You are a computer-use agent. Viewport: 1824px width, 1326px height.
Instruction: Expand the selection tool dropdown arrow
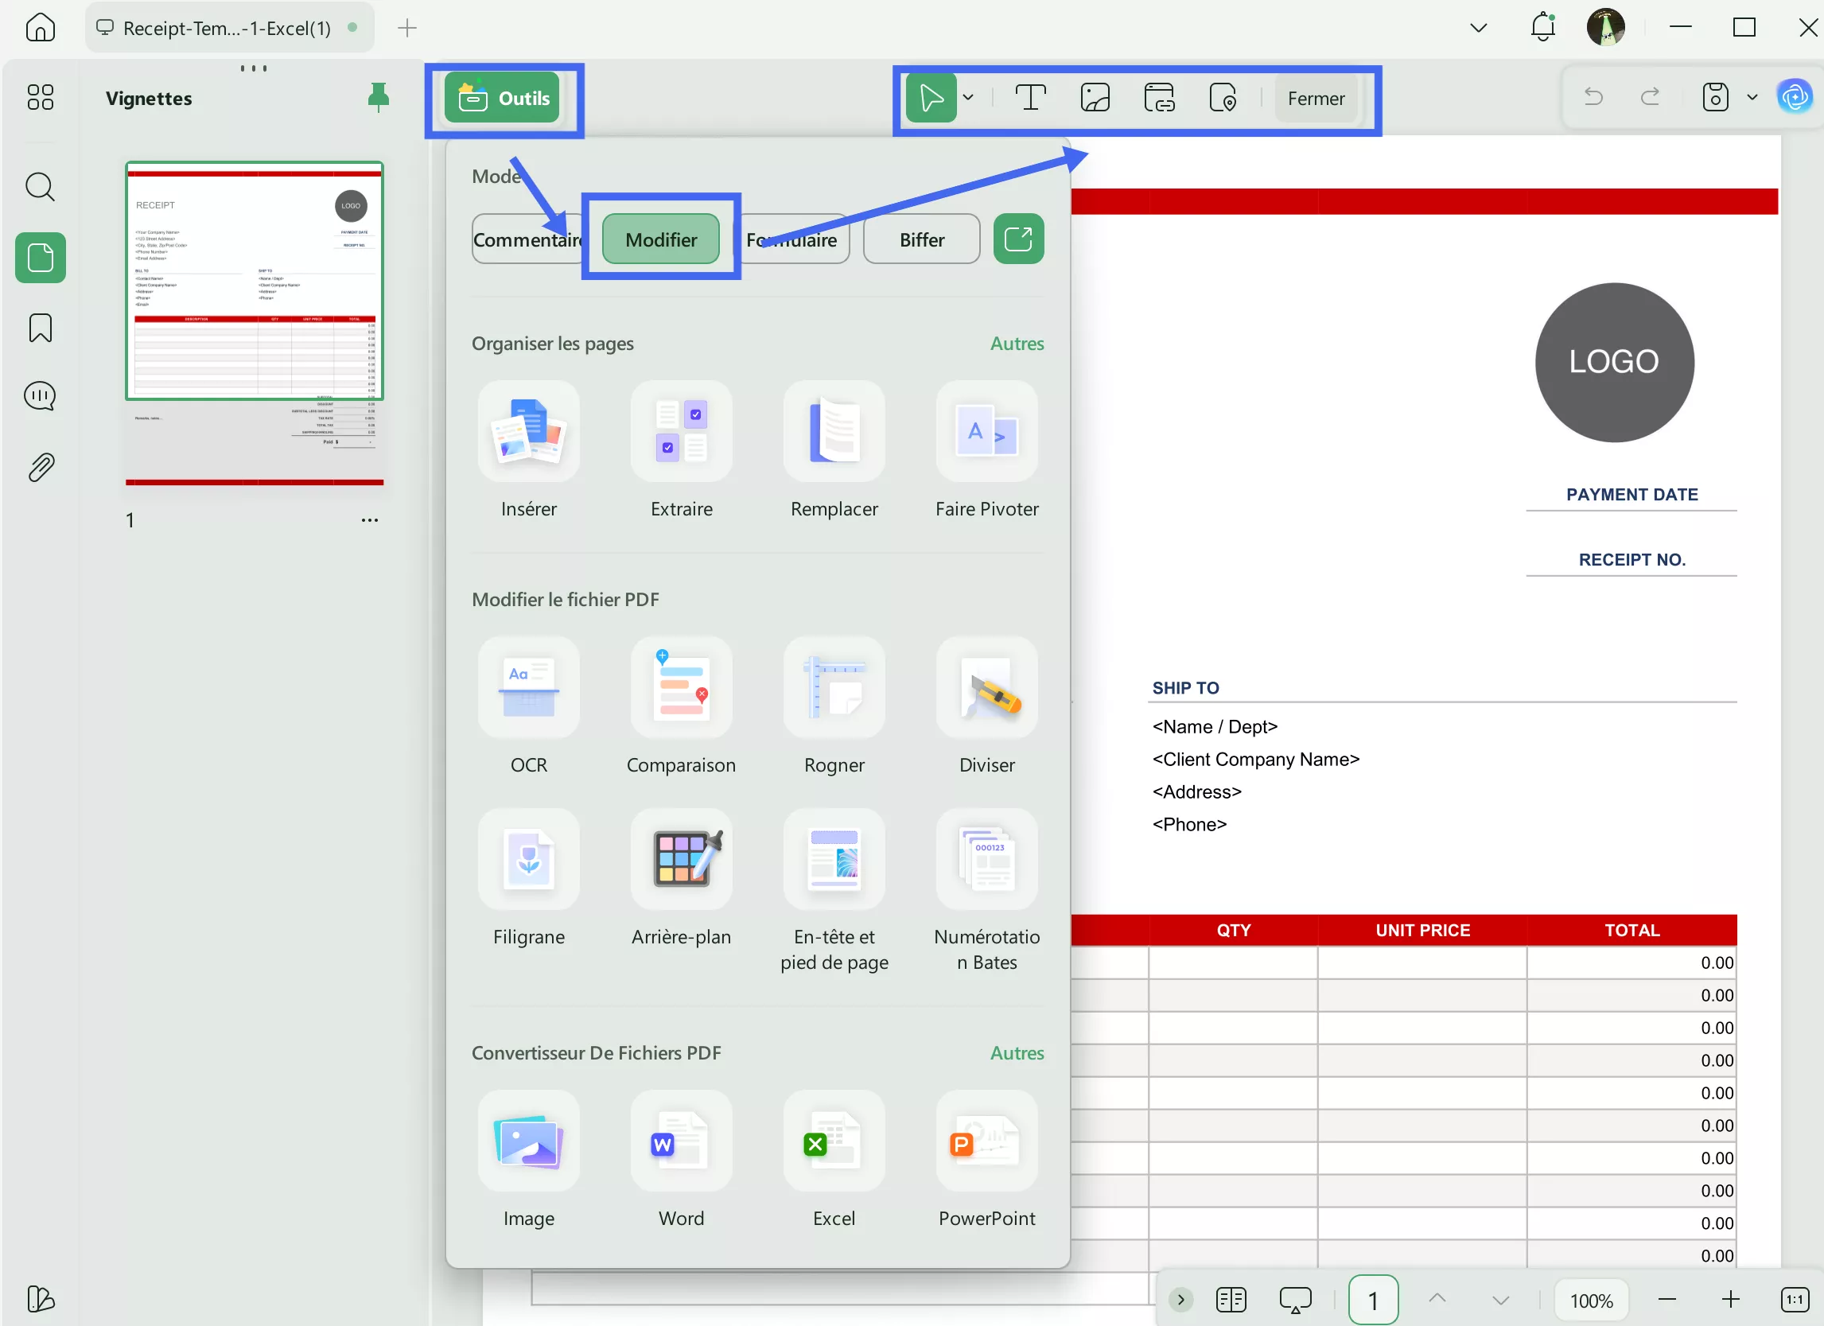[x=968, y=98]
